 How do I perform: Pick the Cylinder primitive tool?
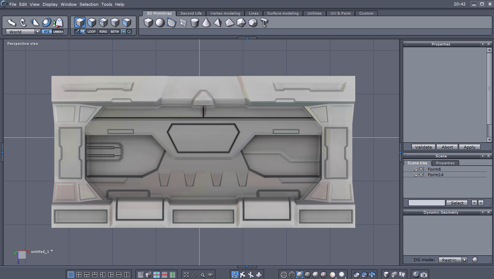click(195, 23)
